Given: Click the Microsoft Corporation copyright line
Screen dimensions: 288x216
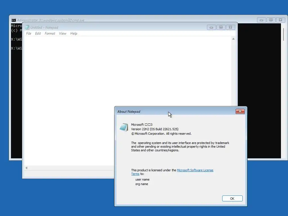Looking at the screenshot, I should pos(161,134).
